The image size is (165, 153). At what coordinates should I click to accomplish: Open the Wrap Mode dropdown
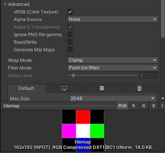tap(113, 60)
